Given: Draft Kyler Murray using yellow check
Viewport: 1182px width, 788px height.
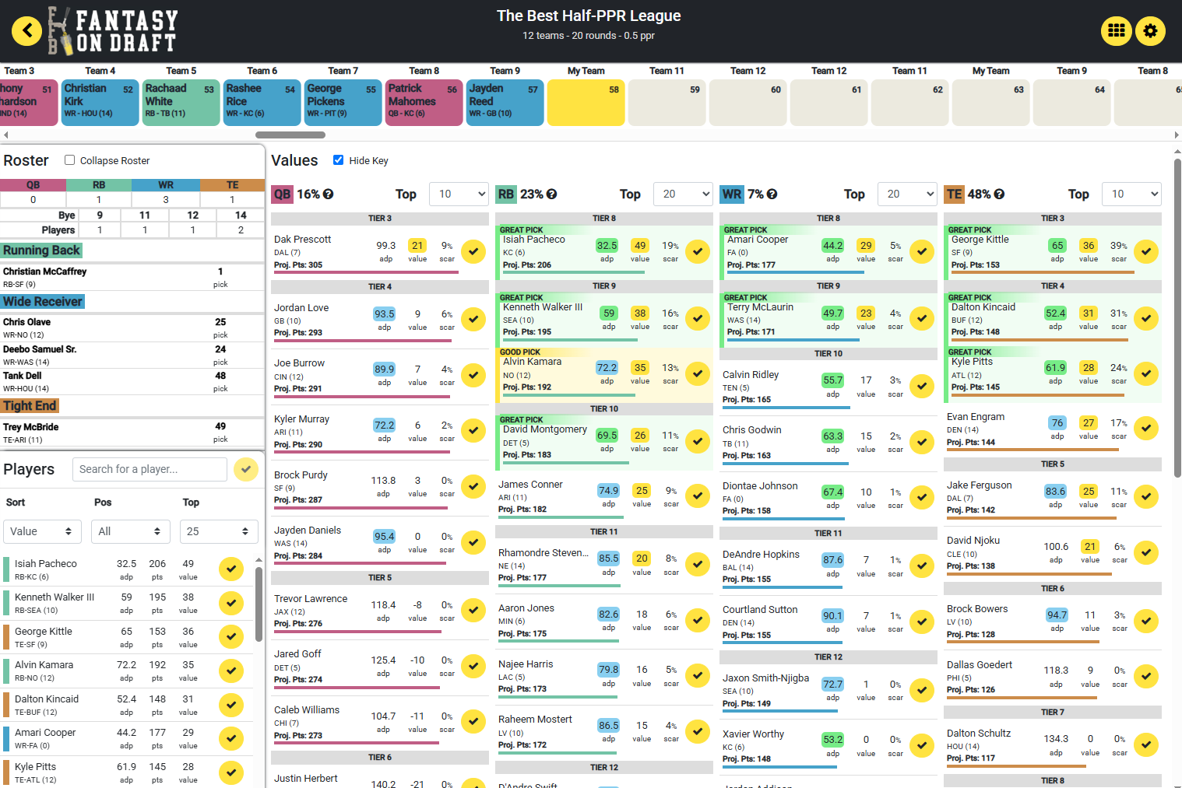Looking at the screenshot, I should [473, 431].
